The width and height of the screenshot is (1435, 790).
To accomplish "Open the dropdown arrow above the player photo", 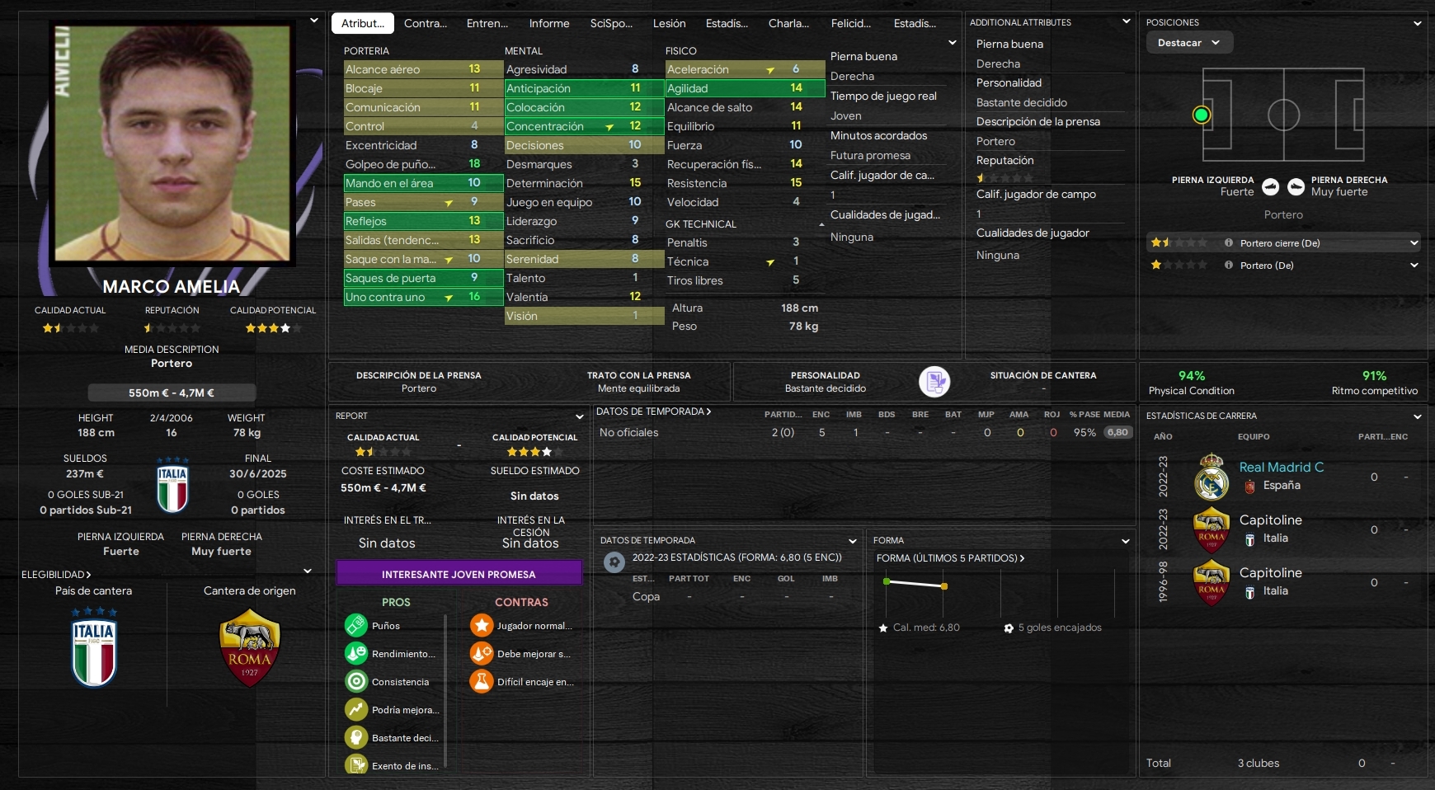I will 314,21.
